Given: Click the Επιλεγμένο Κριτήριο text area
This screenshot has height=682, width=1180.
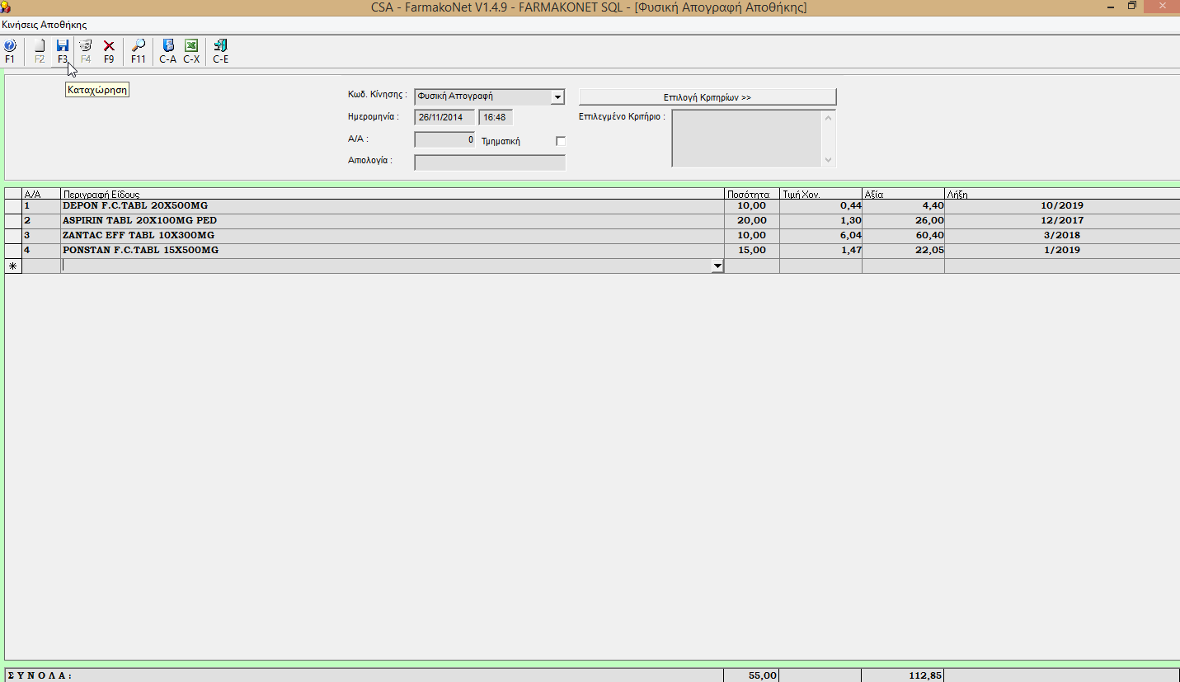Looking at the screenshot, I should 747,139.
